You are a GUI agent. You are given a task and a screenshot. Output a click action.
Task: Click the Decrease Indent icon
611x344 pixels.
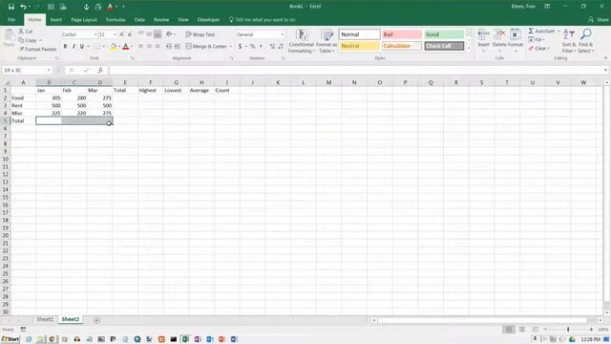168,47
